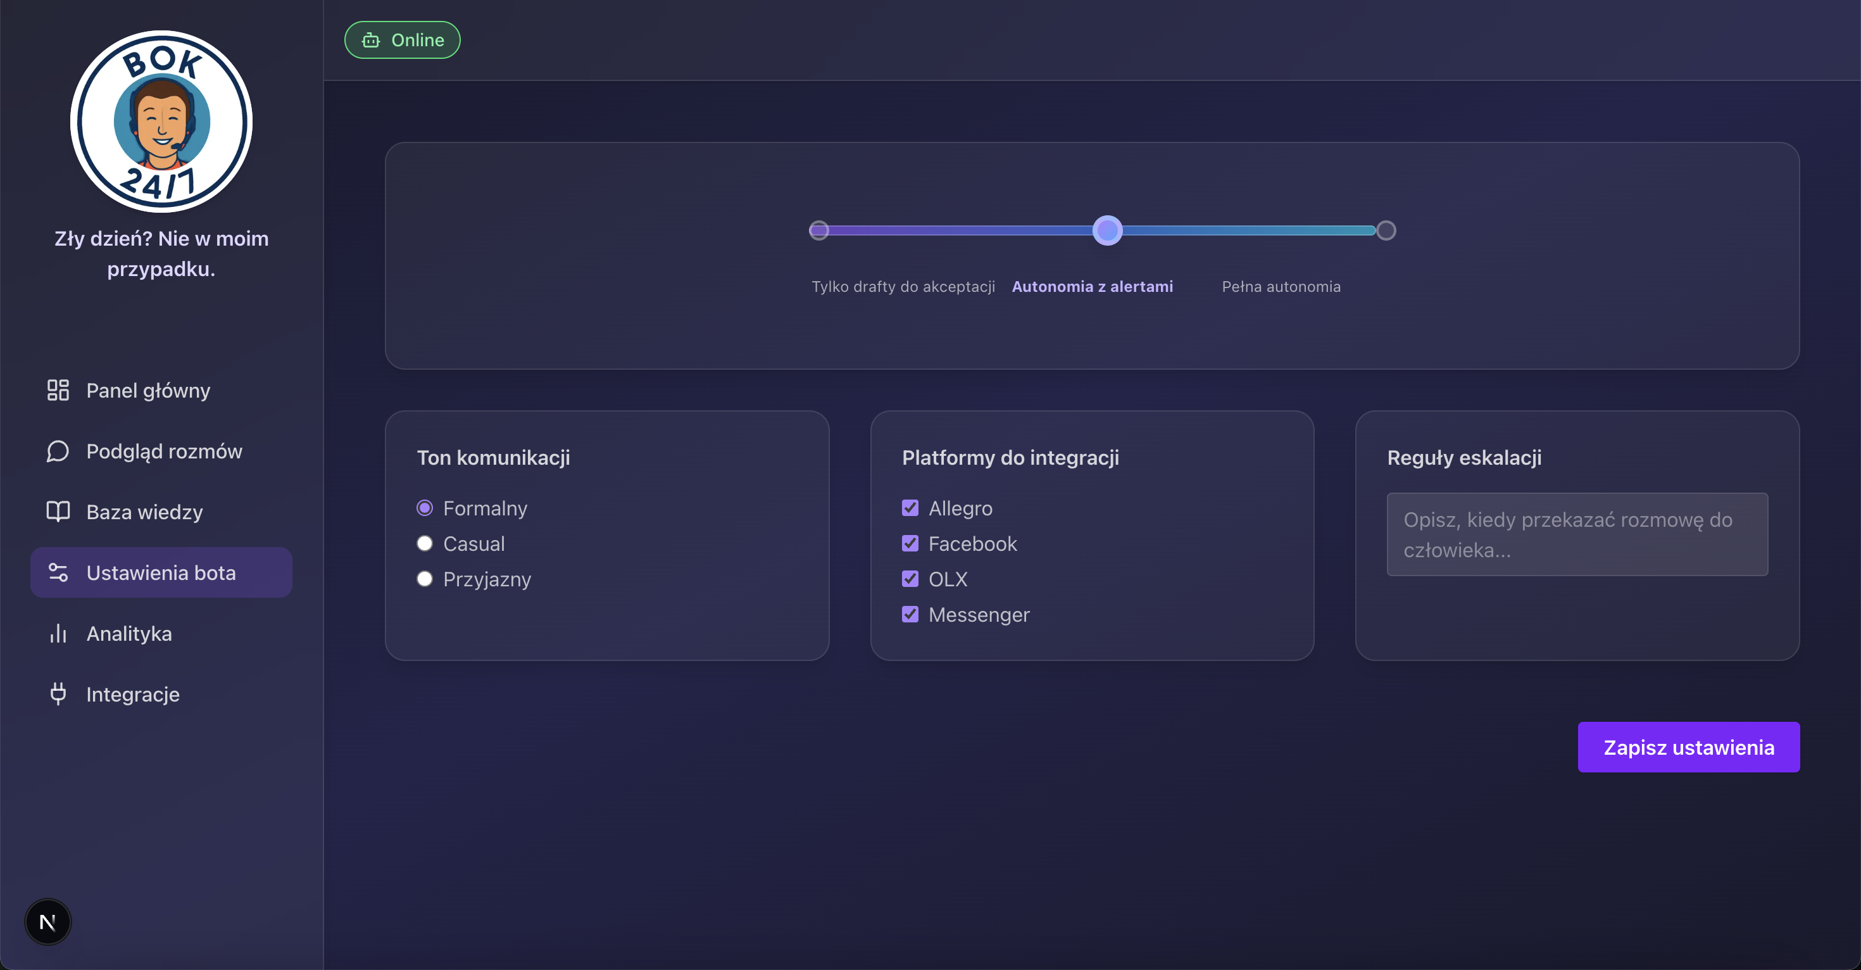Click the robot icon in the Online badge
Image resolution: width=1861 pixels, height=970 pixels.
click(372, 40)
